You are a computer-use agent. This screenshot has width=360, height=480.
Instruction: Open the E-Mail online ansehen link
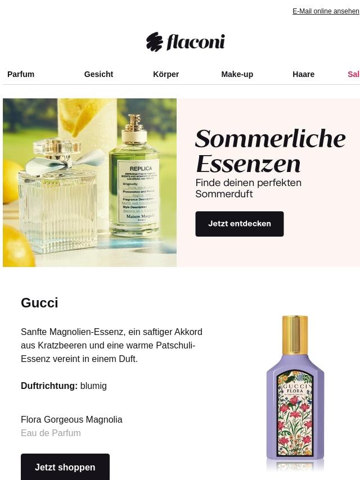coord(326,11)
